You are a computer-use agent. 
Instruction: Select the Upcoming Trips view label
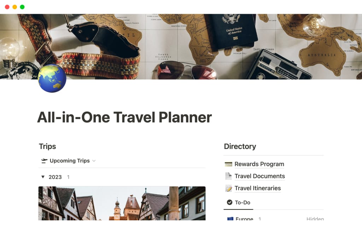(70, 161)
